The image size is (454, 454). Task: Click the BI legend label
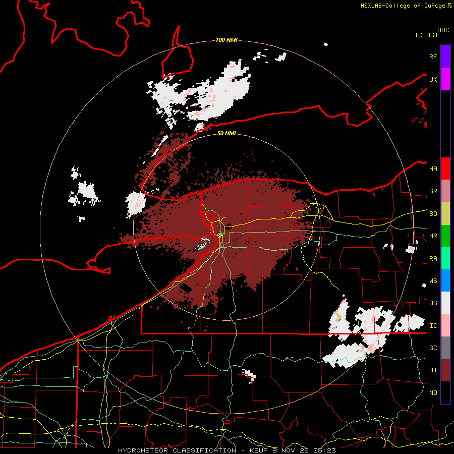point(433,370)
